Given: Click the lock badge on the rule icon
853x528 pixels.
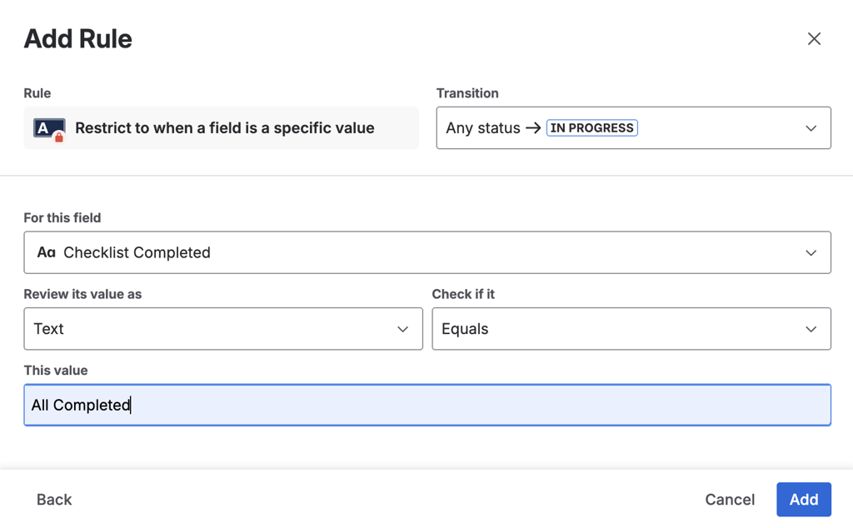Looking at the screenshot, I should 58,136.
